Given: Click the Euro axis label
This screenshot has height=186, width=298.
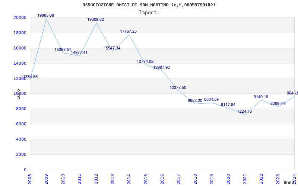Looking at the screenshot, I should coord(18,94).
